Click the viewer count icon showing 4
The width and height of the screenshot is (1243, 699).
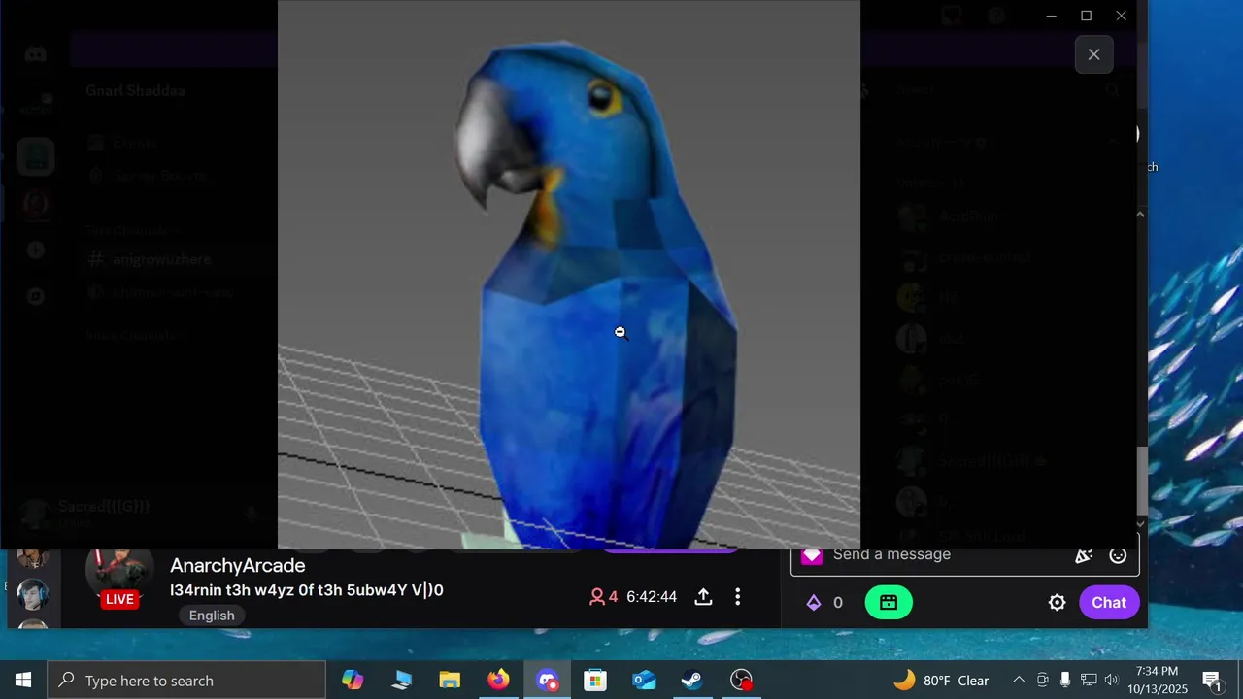[603, 597]
